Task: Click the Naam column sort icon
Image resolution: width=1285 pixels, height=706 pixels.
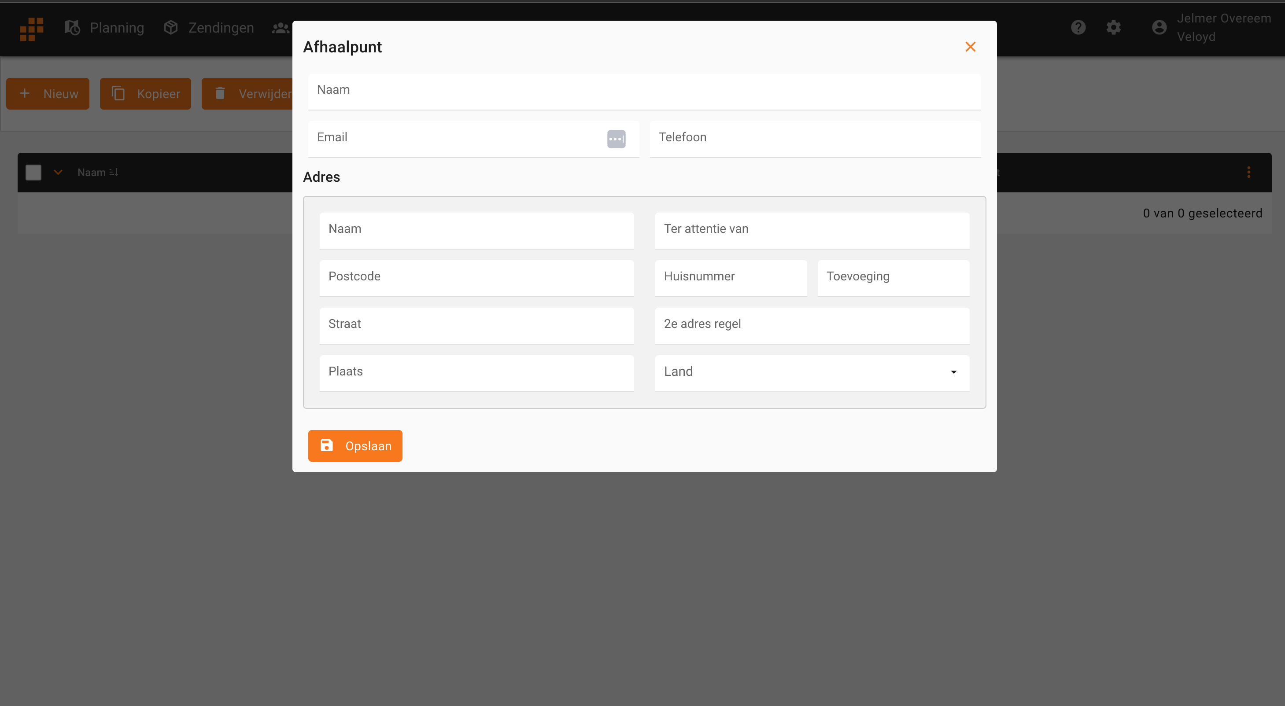Action: tap(114, 173)
